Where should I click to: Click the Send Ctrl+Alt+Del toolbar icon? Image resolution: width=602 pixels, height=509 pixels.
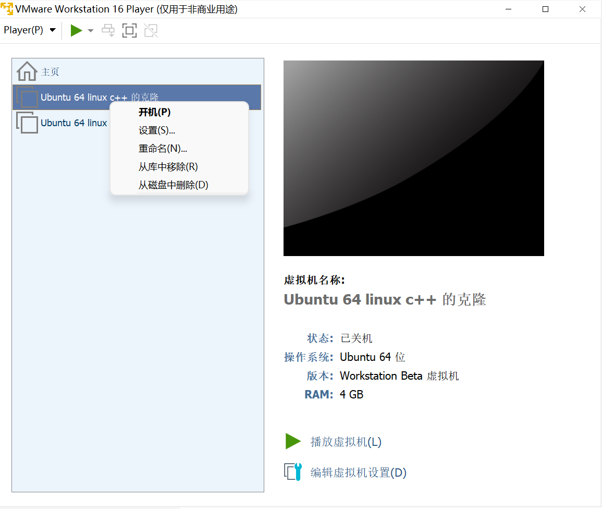(x=108, y=30)
